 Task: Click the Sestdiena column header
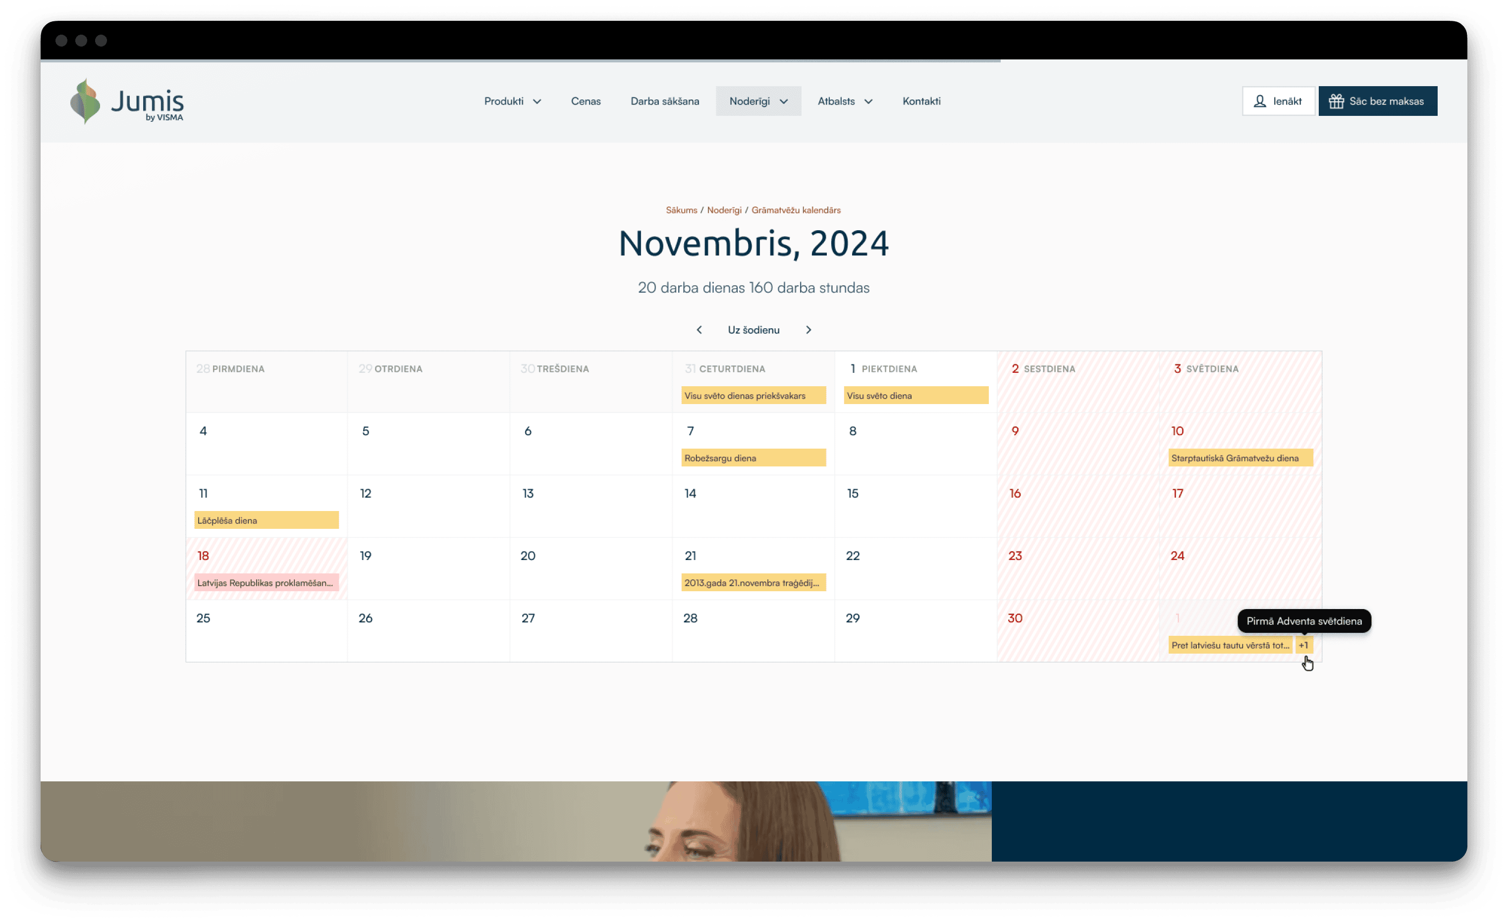[x=1049, y=369]
